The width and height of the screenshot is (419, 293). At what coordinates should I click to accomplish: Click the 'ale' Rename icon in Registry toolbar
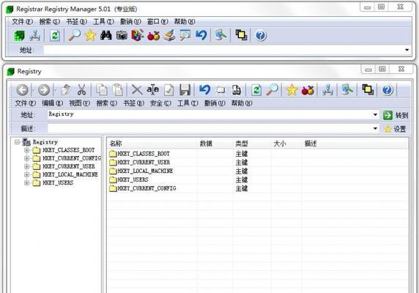click(153, 89)
